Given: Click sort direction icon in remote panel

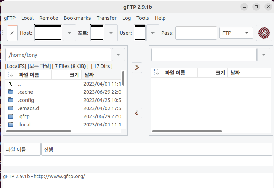Looking at the screenshot, I should 156,73.
